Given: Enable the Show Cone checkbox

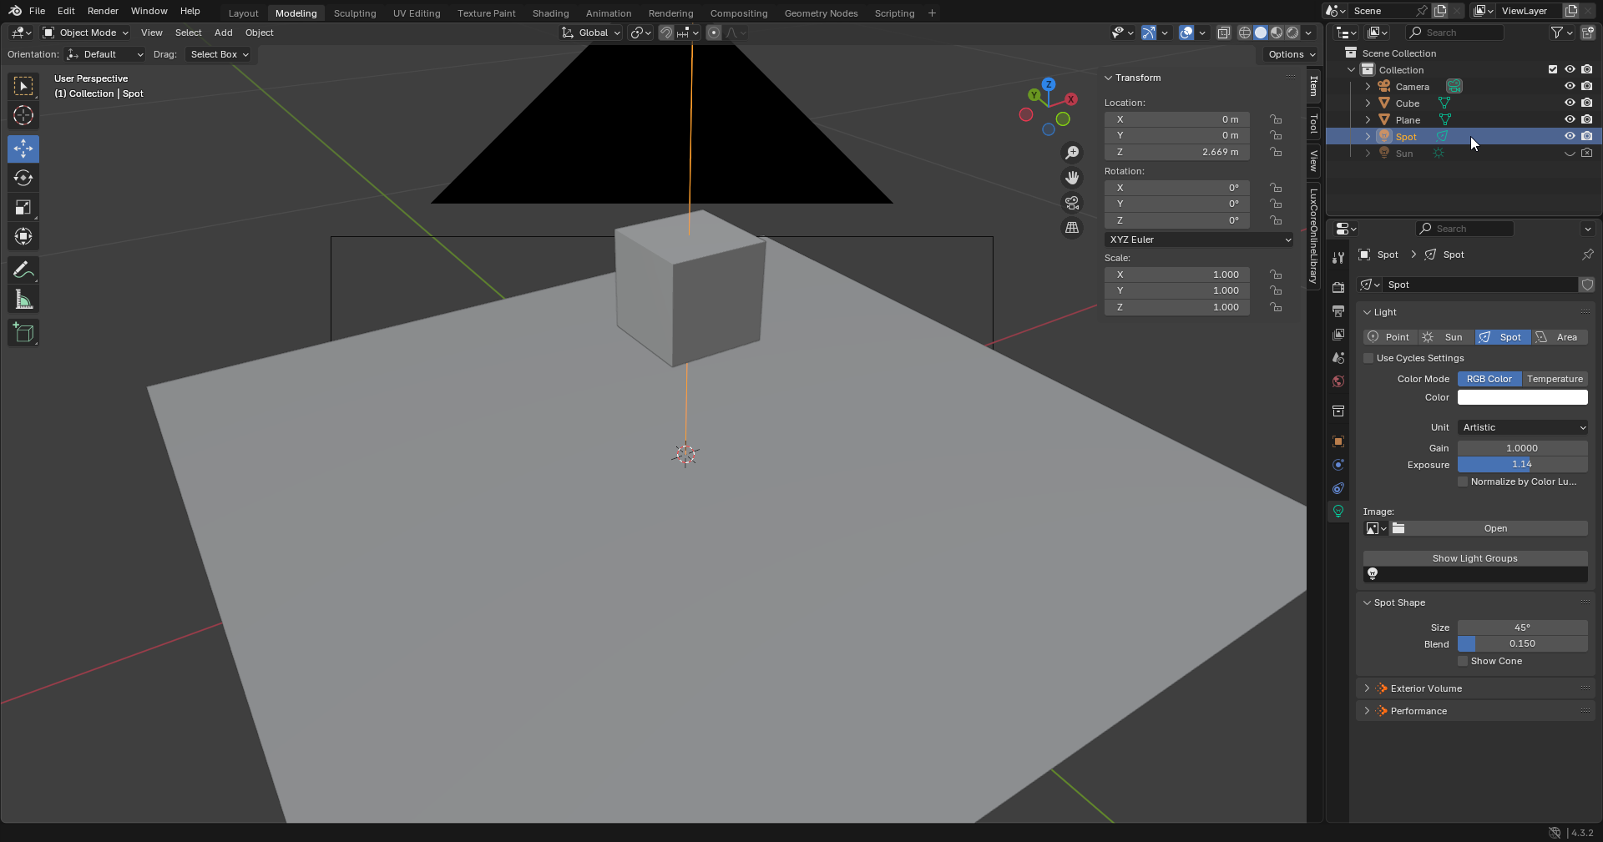Looking at the screenshot, I should [x=1463, y=661].
